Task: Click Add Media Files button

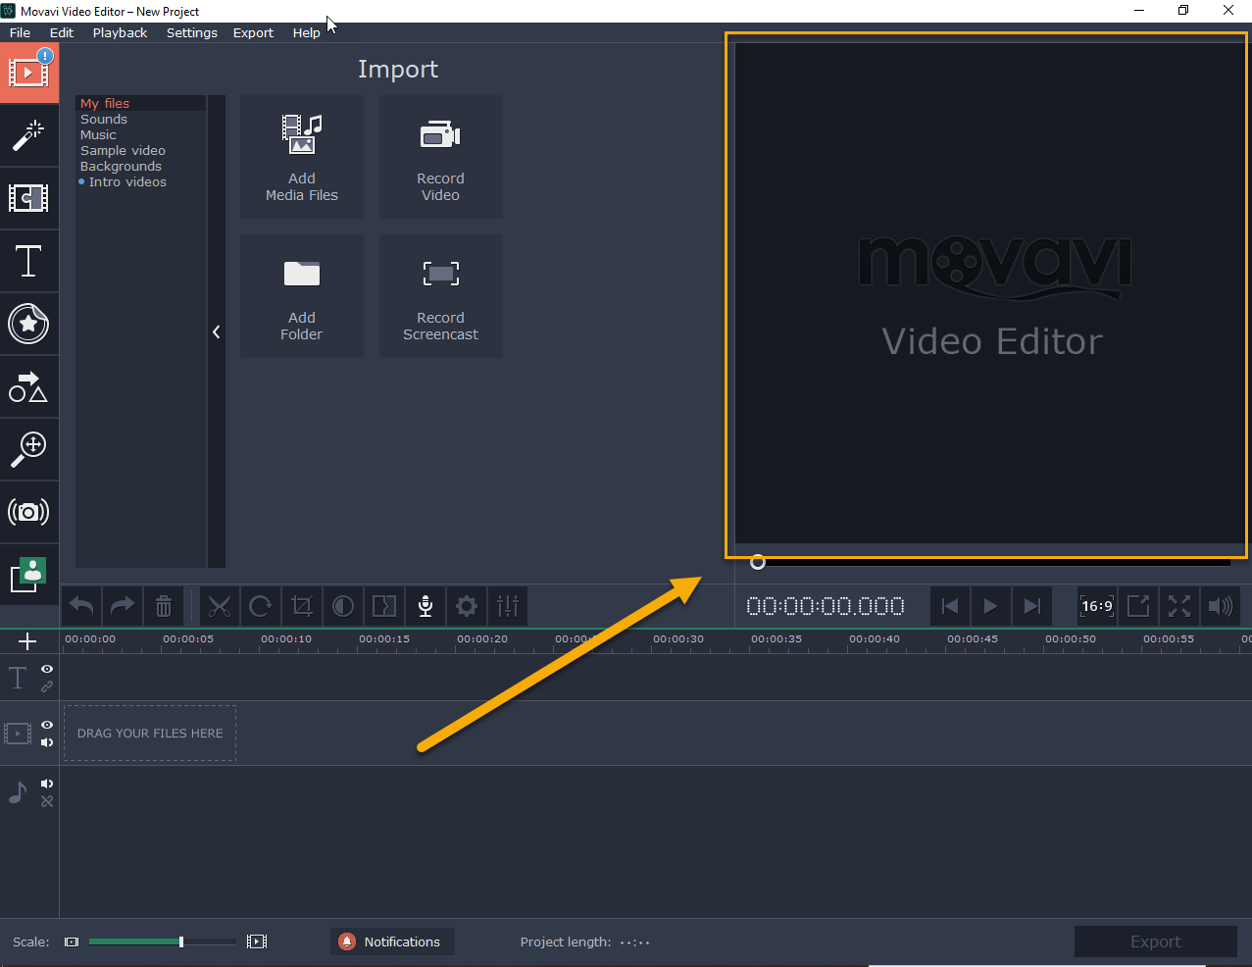Action: pyautogui.click(x=302, y=157)
